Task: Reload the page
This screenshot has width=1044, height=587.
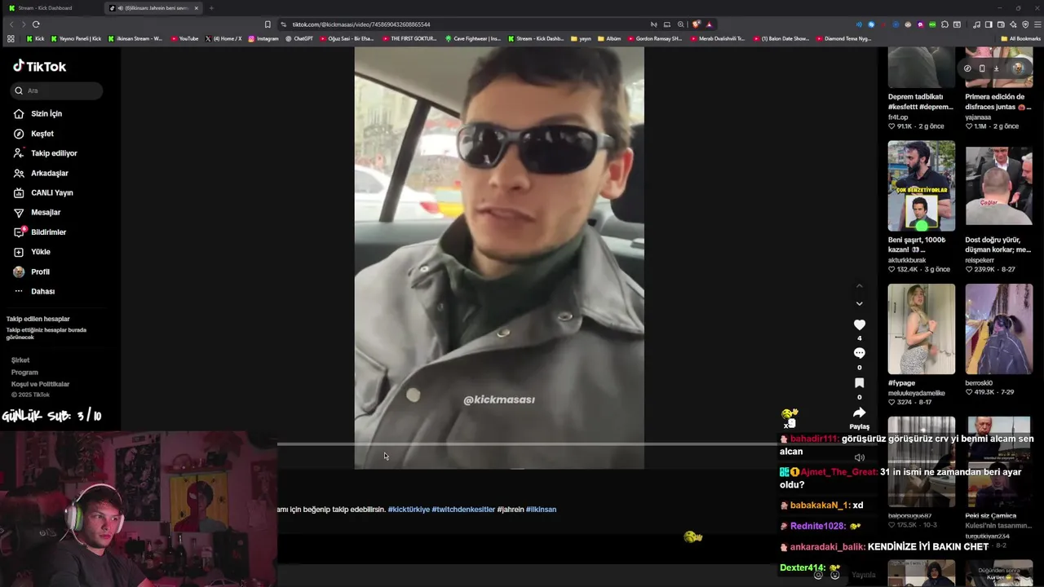Action: pyautogui.click(x=36, y=24)
